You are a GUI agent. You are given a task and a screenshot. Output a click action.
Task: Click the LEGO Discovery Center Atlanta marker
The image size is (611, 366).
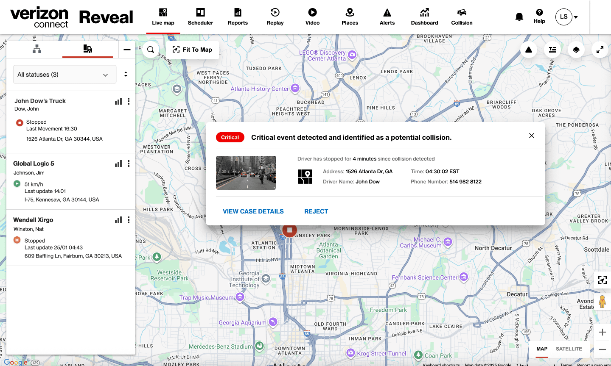coord(352,55)
